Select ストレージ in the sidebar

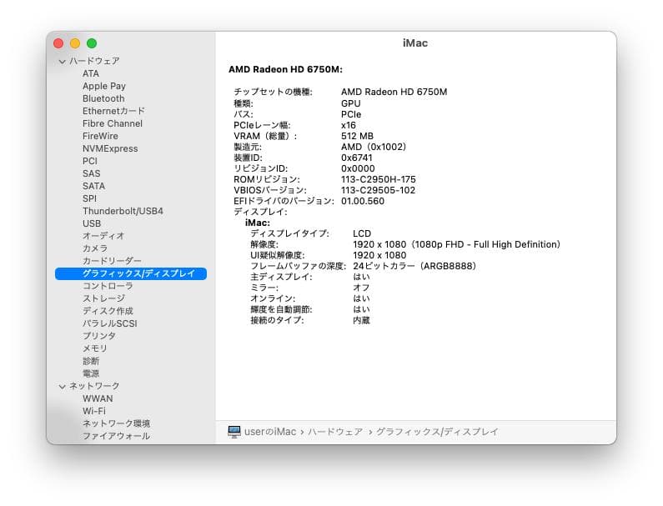point(103,298)
